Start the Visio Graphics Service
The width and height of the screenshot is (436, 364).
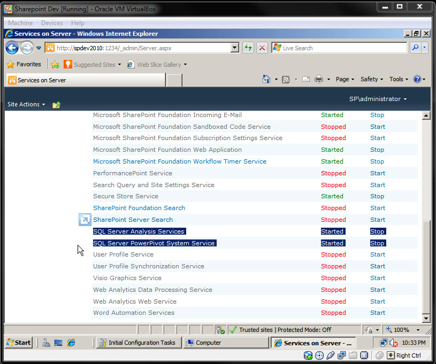coord(378,278)
